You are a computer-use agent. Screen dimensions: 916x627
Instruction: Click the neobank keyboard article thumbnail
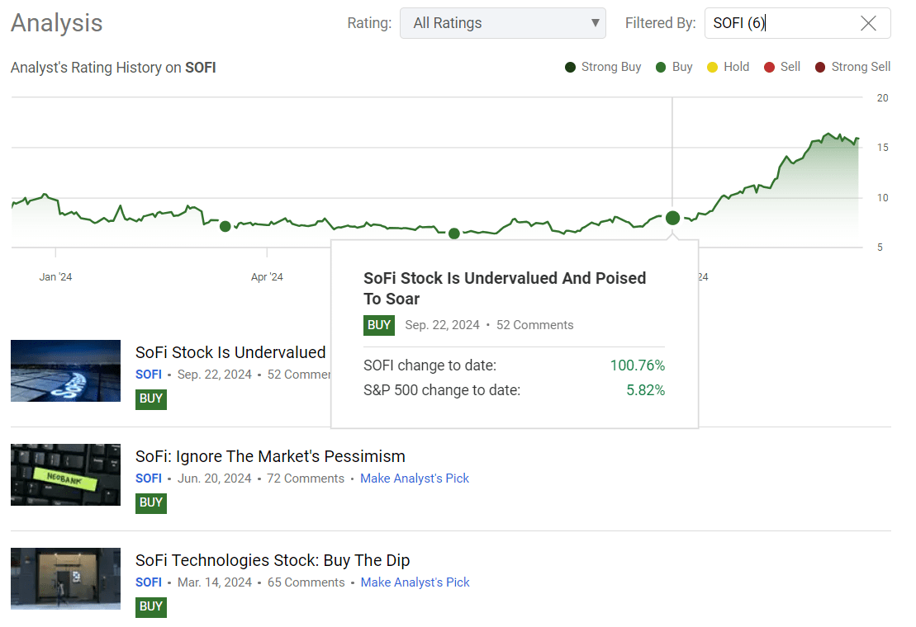point(65,474)
